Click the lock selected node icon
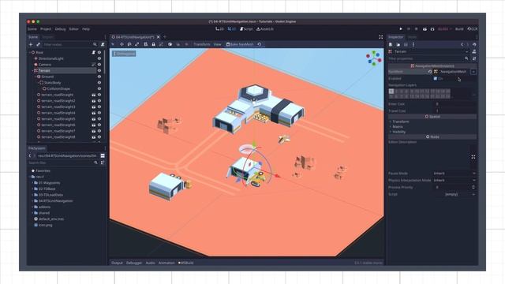This screenshot has height=284, width=505. pos(154,44)
